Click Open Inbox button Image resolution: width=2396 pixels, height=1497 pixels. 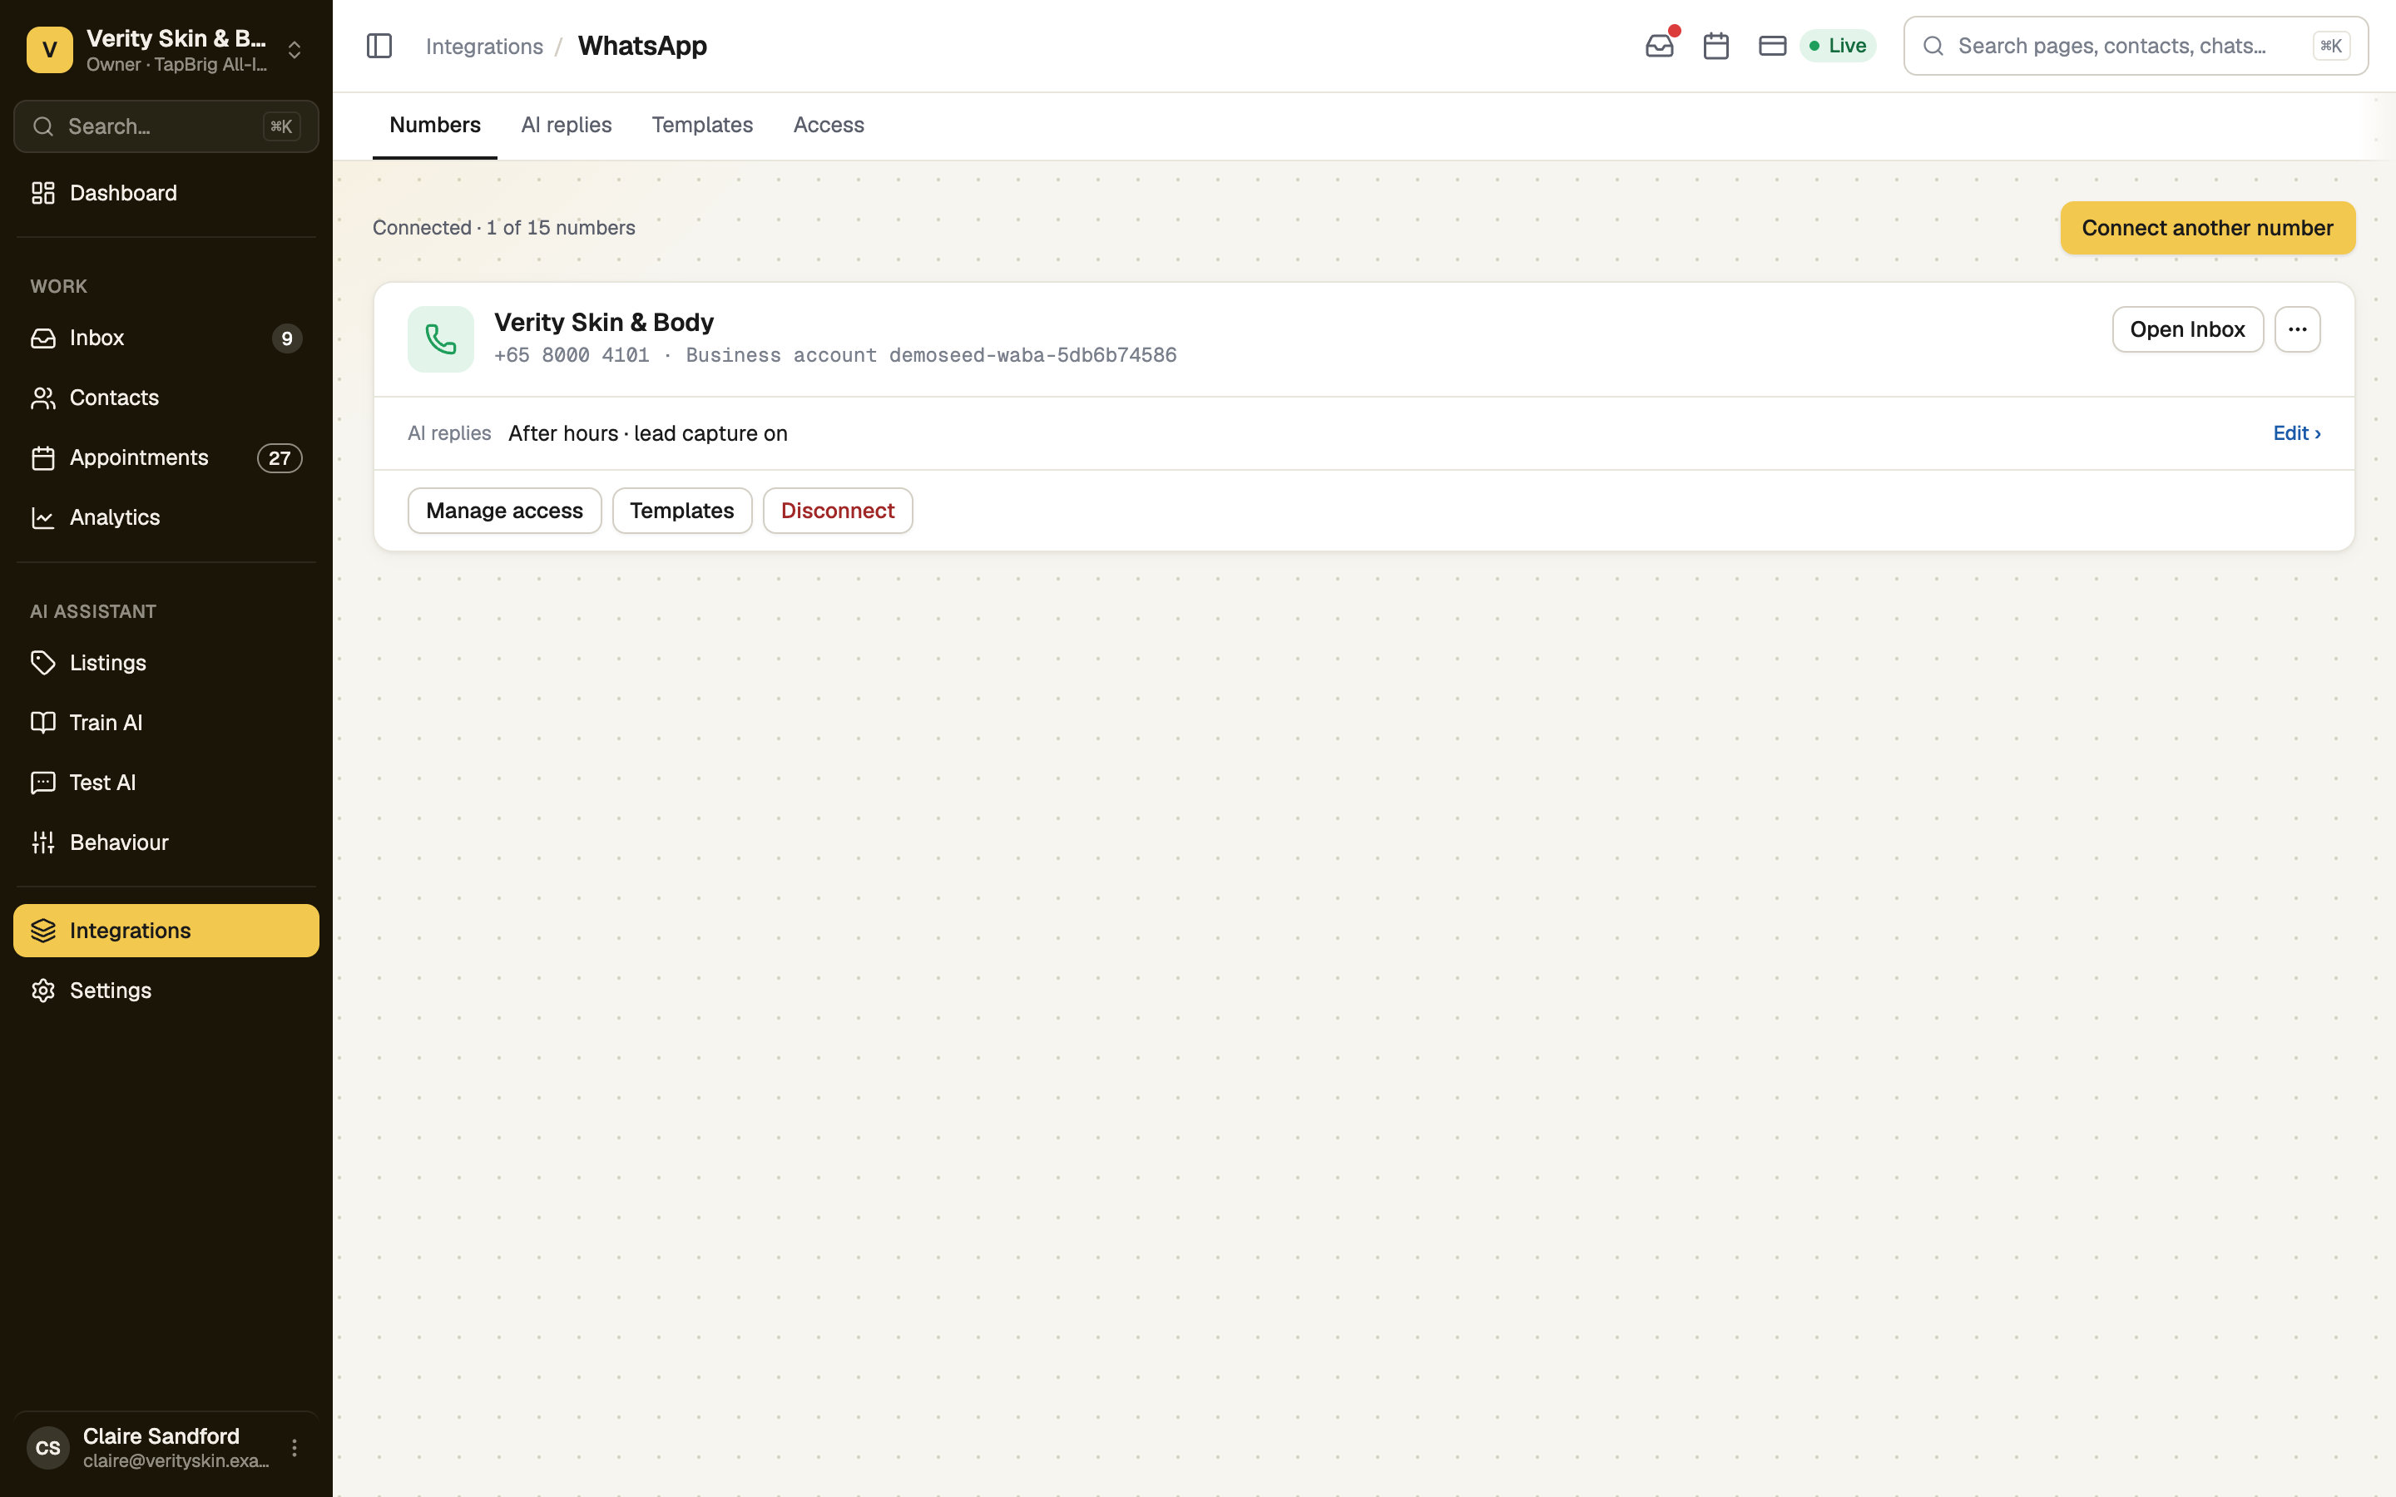2187,329
